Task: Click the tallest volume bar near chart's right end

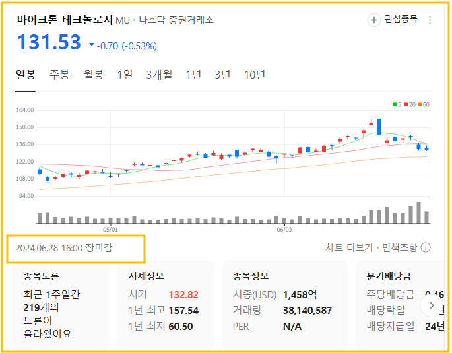Action: (x=418, y=212)
